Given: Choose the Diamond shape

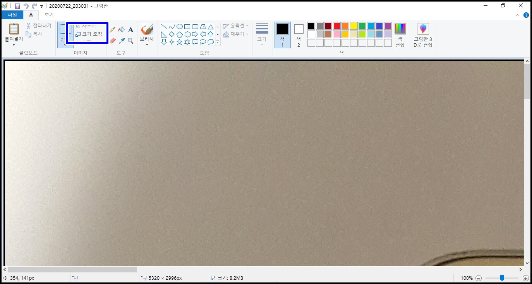Looking at the screenshot, I should (172, 34).
